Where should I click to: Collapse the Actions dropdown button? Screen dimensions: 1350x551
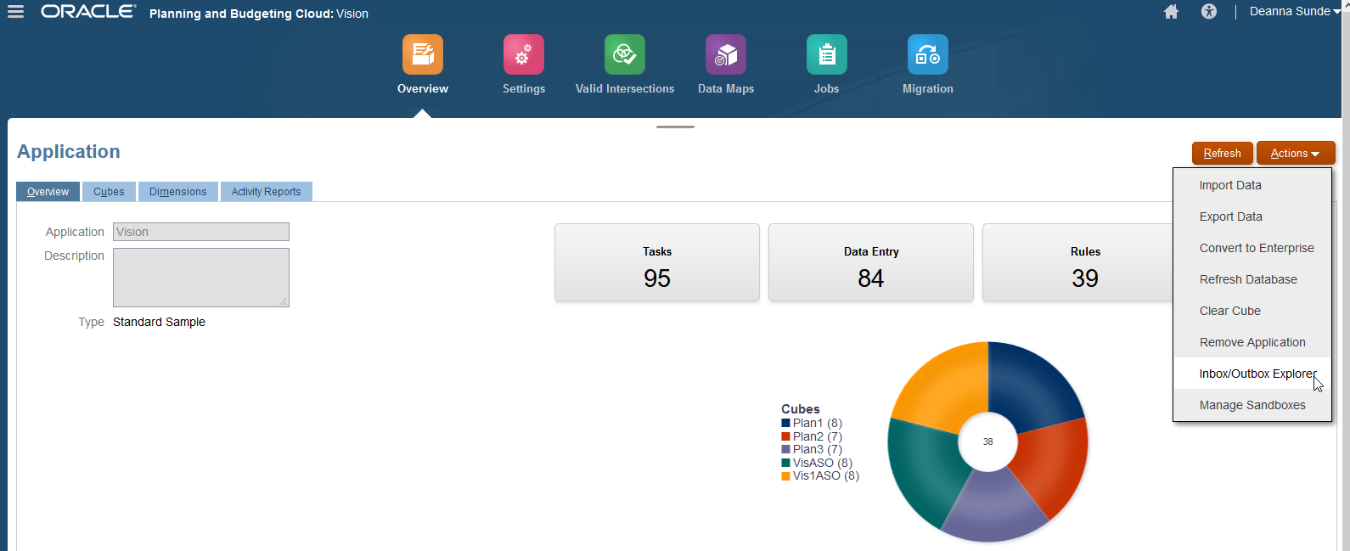pyautogui.click(x=1296, y=153)
